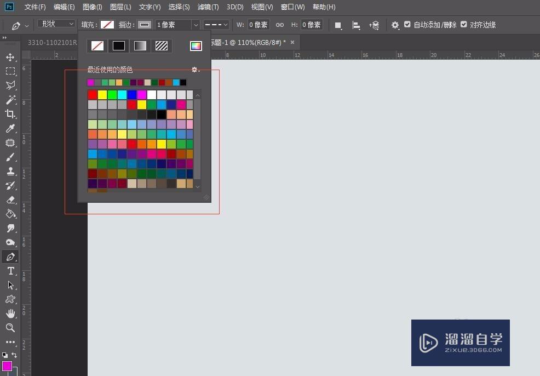
Task: Open the 形状 tool mode dropdown
Action: (x=56, y=24)
